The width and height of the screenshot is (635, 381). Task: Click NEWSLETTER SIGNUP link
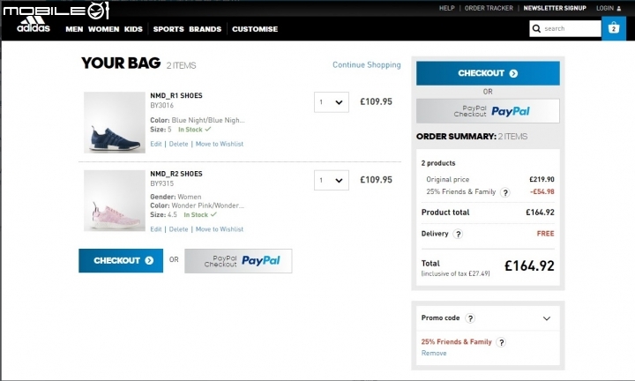[x=555, y=8]
